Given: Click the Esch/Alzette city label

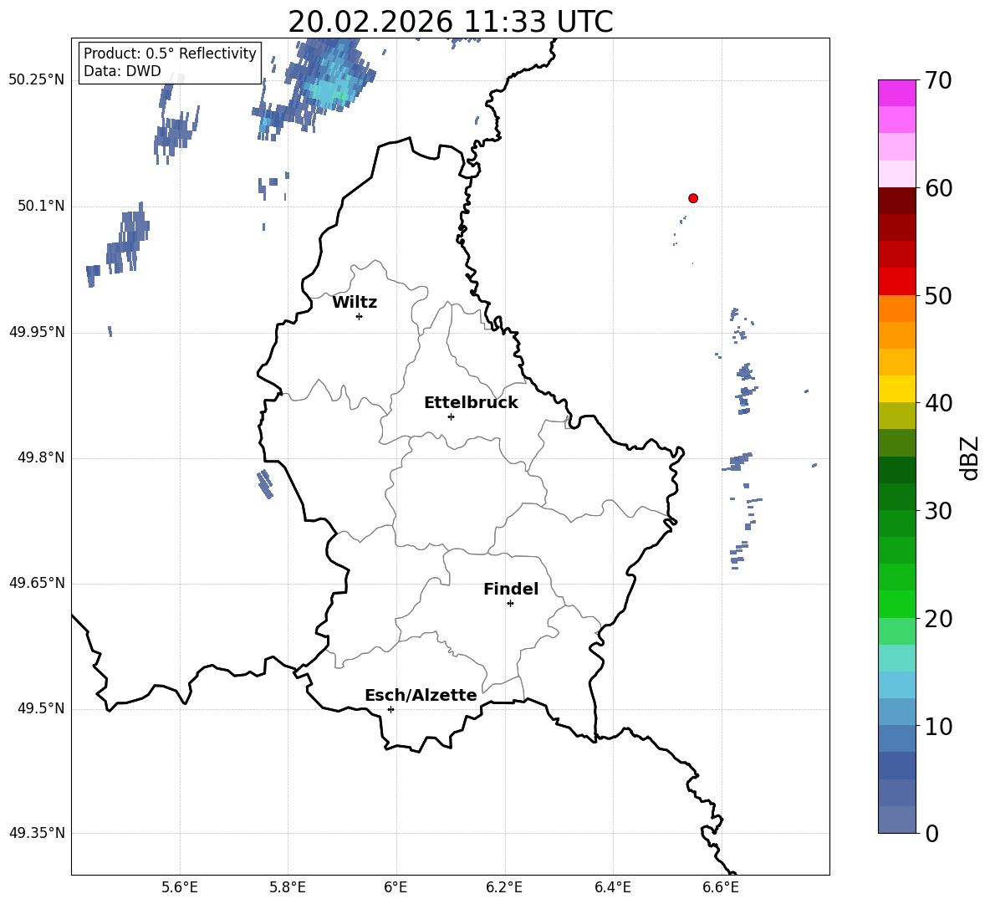Looking at the screenshot, I should click(x=421, y=695).
